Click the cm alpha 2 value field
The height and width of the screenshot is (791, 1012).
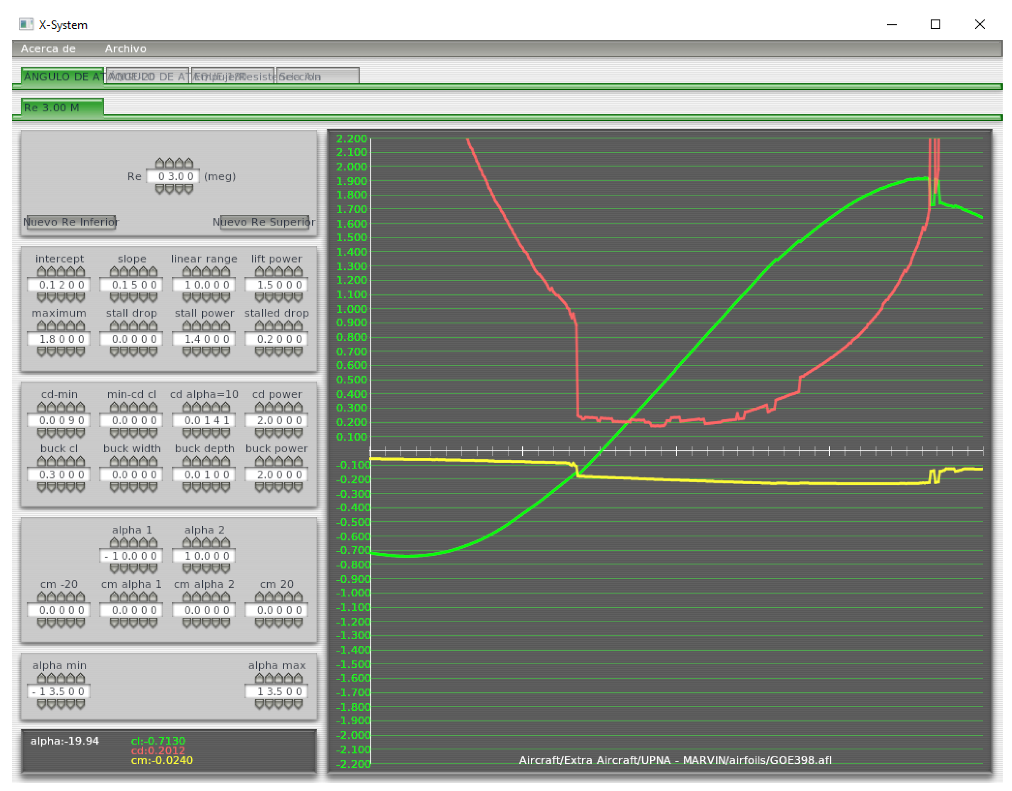click(204, 610)
